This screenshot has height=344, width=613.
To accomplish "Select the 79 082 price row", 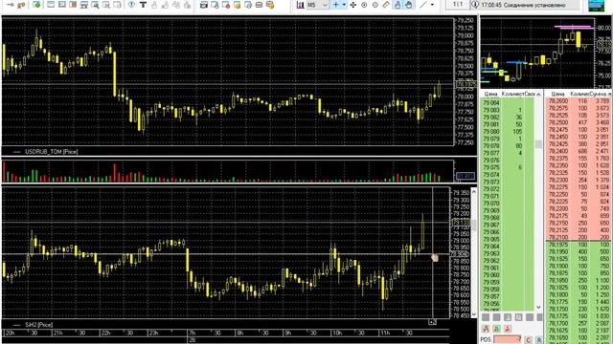I will tap(507, 117).
